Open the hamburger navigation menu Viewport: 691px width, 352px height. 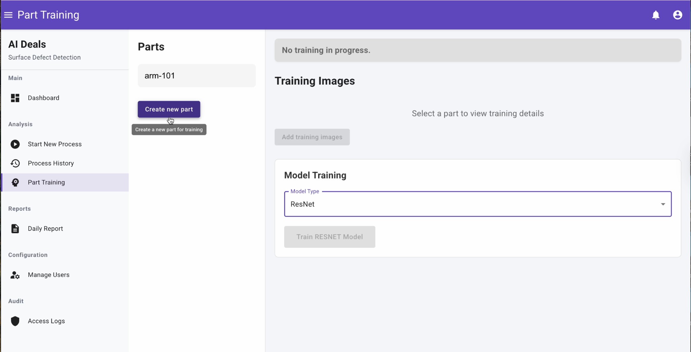pos(8,15)
